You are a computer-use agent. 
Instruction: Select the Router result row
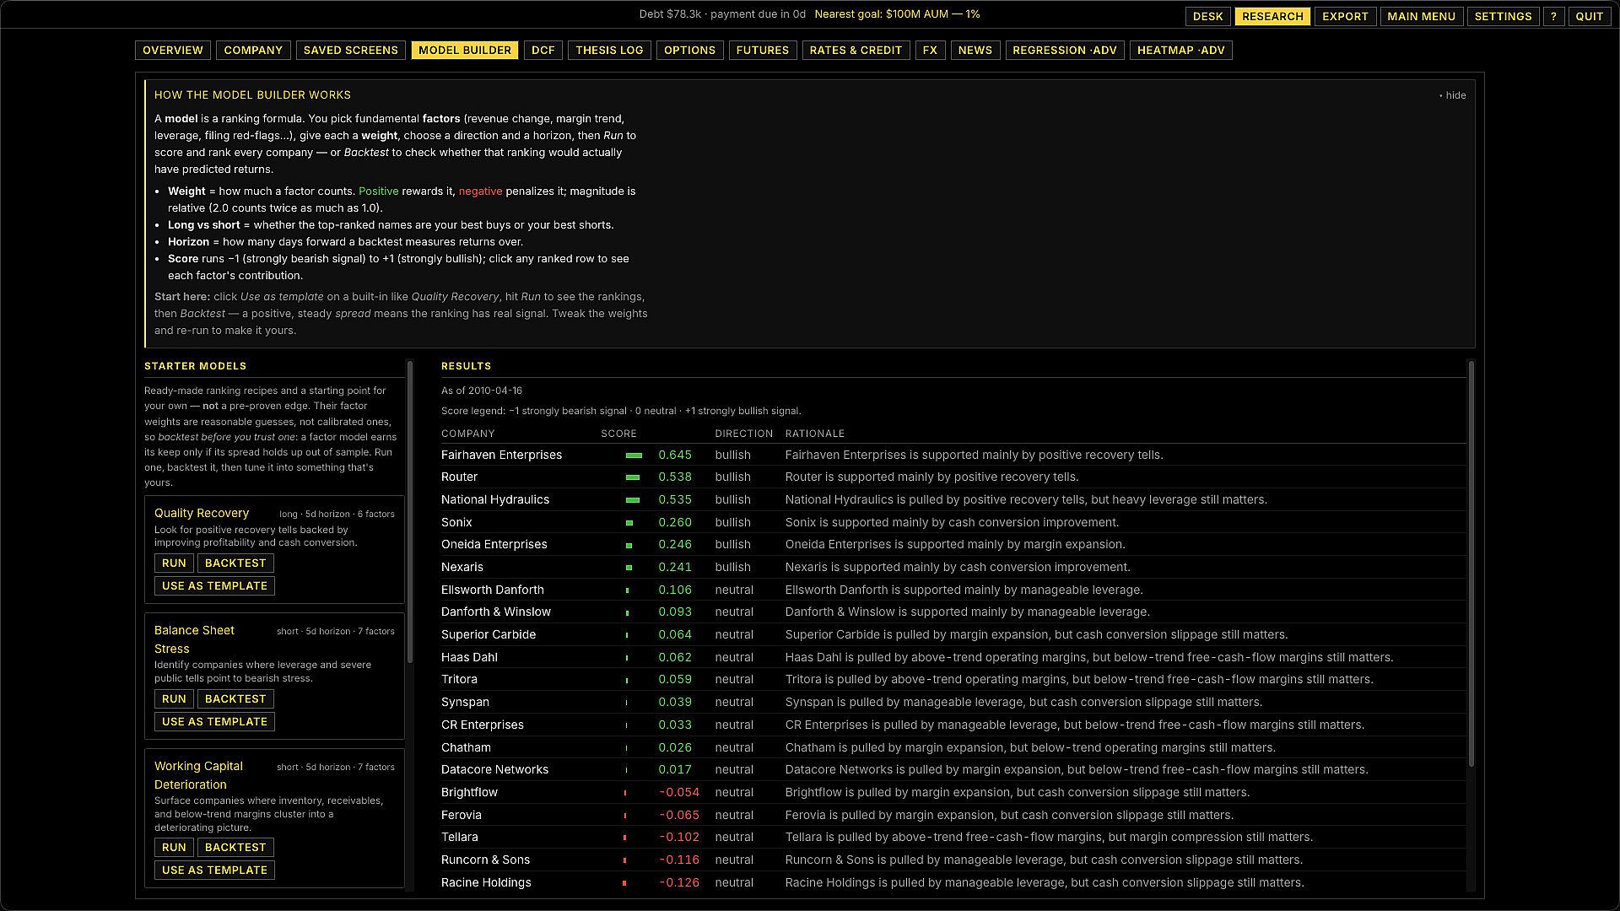tap(953, 477)
